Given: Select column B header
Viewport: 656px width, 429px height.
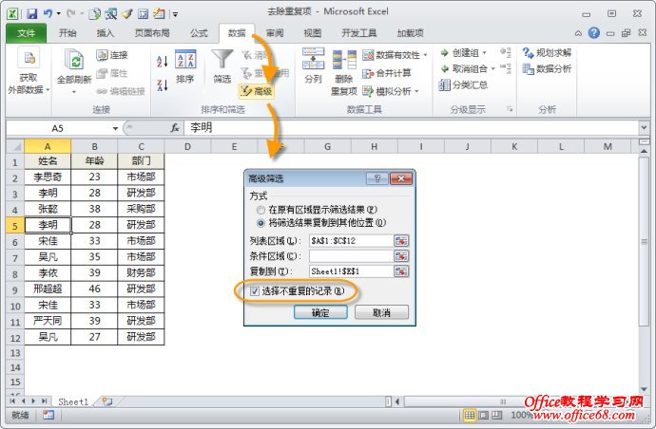Looking at the screenshot, I should coord(94,146).
